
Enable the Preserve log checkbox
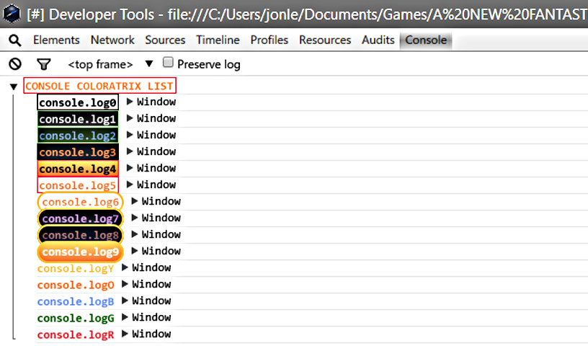(x=168, y=62)
